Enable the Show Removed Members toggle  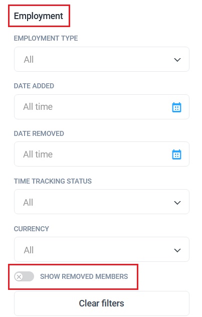pos(24,276)
